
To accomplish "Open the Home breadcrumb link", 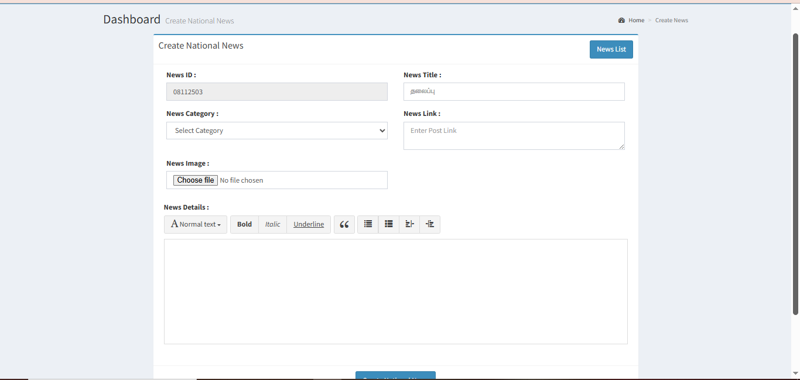I will click(636, 20).
